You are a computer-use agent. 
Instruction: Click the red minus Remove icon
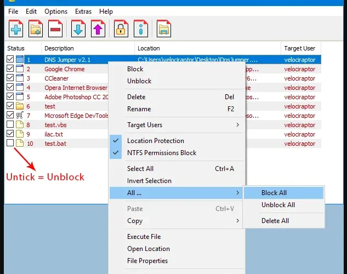[55, 28]
